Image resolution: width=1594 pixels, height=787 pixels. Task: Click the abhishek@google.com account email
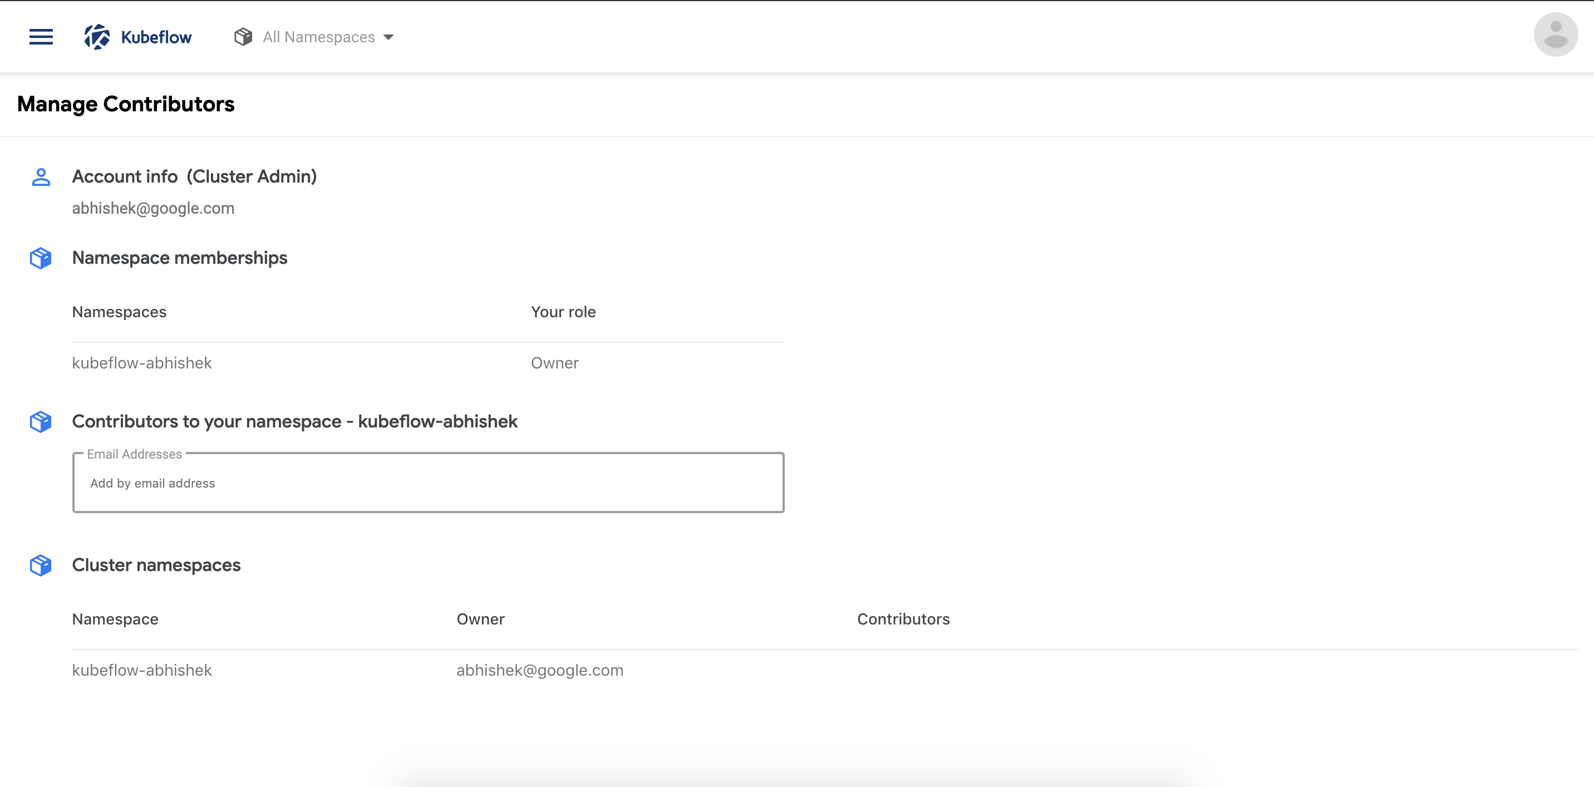(x=154, y=209)
